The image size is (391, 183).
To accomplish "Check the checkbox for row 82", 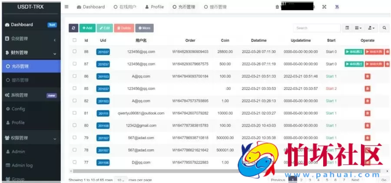I will (x=75, y=101).
